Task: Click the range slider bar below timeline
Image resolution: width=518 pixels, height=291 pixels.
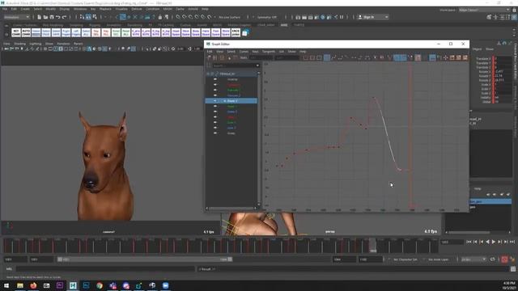Action: coord(145,259)
